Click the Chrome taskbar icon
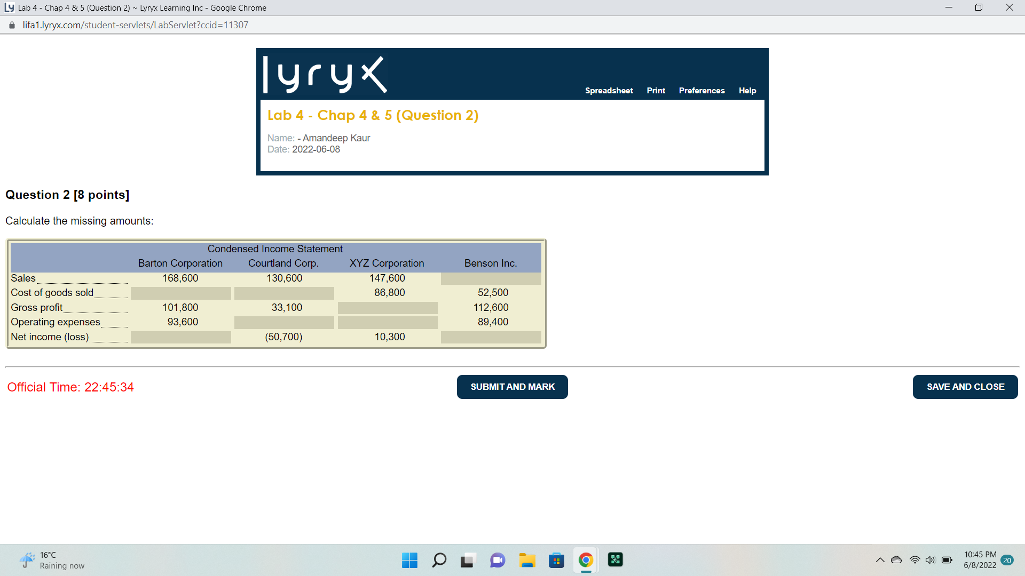The image size is (1025, 576). [x=586, y=560]
